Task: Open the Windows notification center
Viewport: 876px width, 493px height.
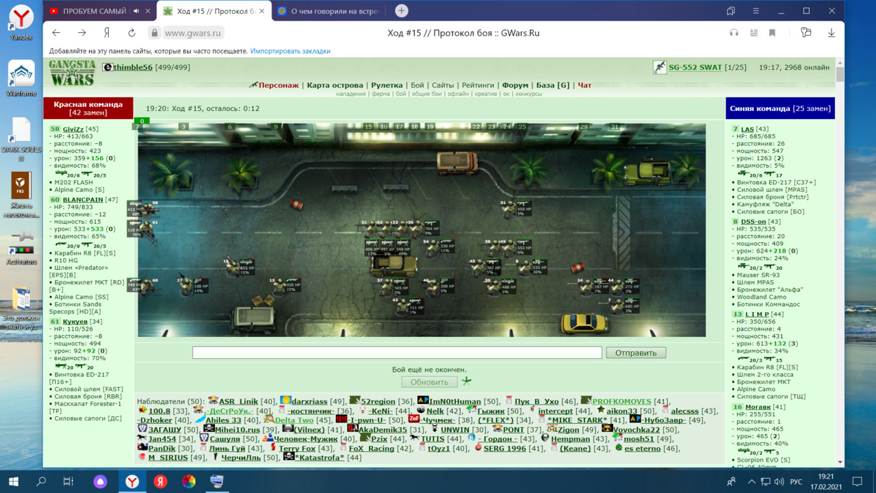Action: point(858,481)
